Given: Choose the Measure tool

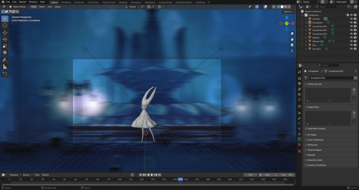Looking at the screenshot, I should pyautogui.click(x=5, y=66).
